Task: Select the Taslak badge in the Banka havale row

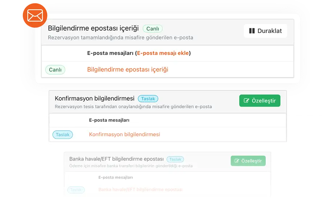Action: pos(76,190)
